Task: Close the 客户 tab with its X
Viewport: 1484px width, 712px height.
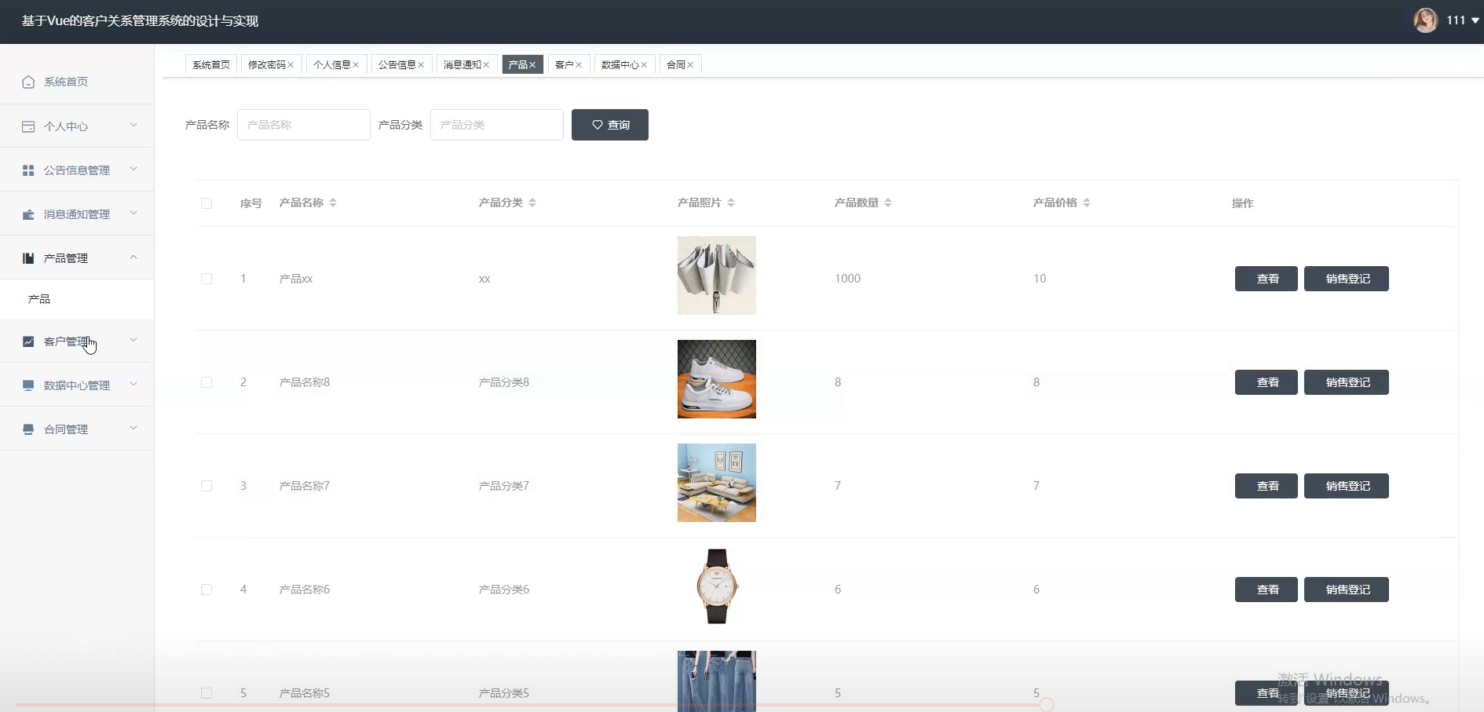Action: coord(579,65)
